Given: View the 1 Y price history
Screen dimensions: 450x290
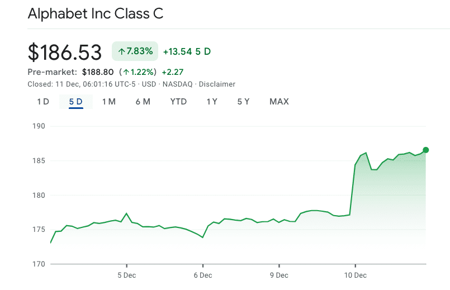Looking at the screenshot, I should (212, 102).
